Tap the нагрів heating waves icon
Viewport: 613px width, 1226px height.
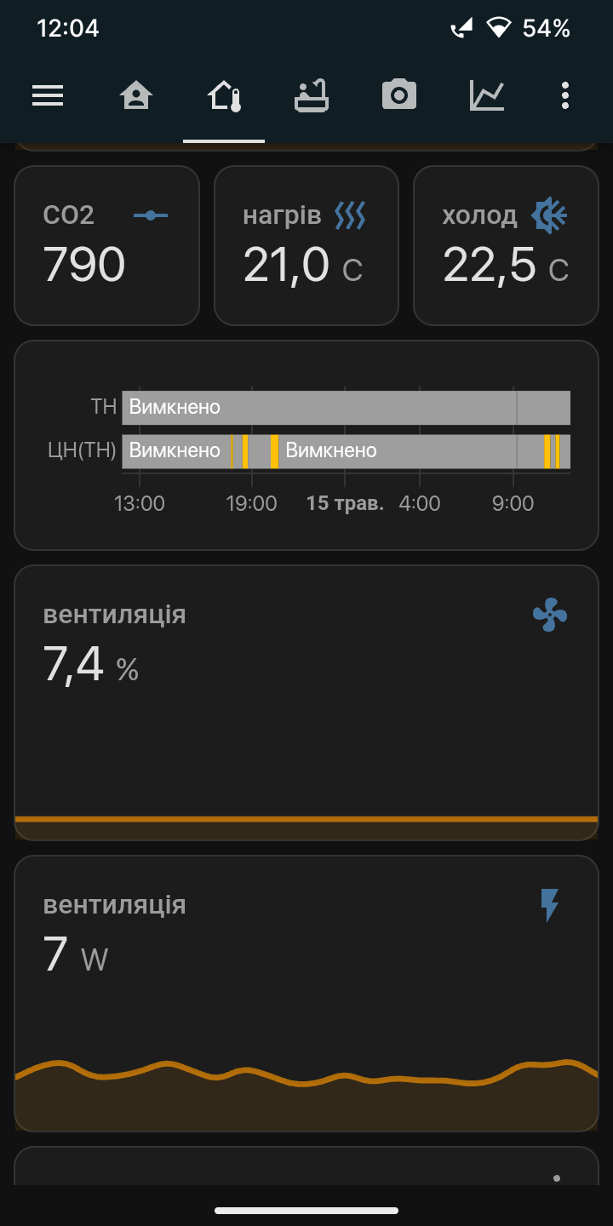click(x=350, y=215)
